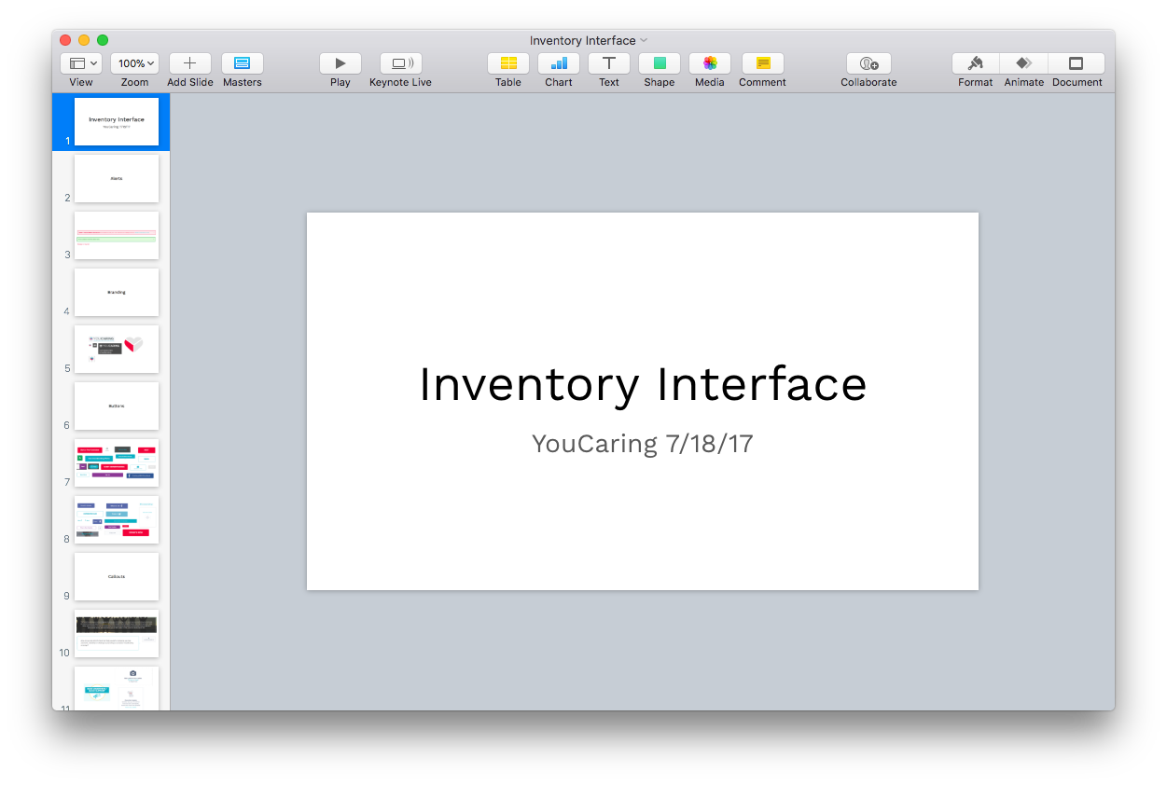Click the YouCaring 7/18/17 subtitle

point(643,444)
